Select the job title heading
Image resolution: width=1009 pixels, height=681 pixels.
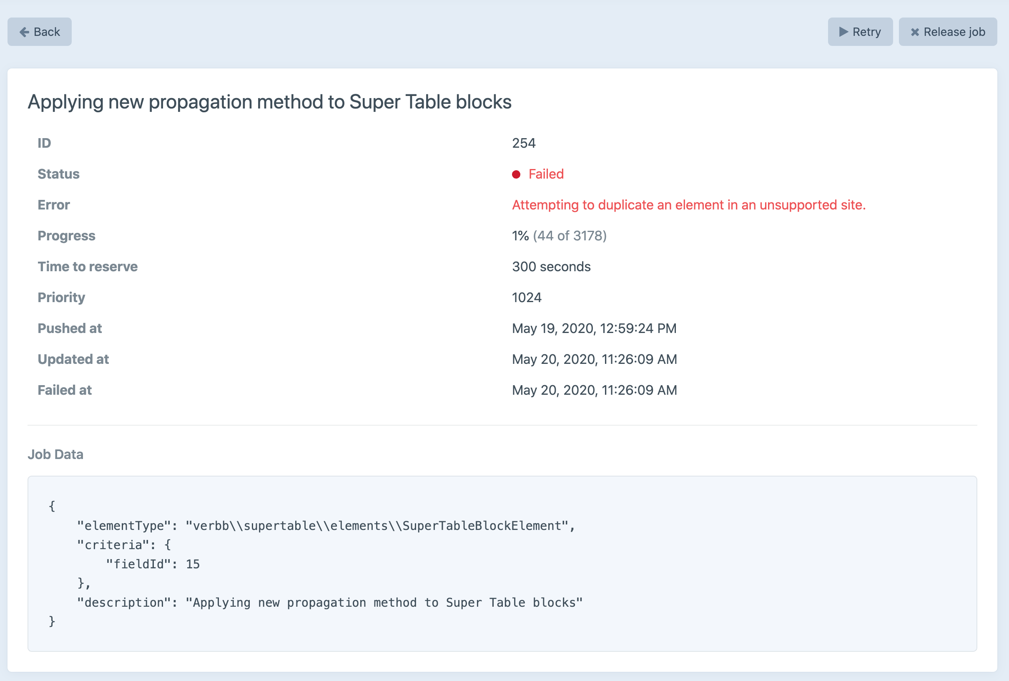pyautogui.click(x=269, y=102)
